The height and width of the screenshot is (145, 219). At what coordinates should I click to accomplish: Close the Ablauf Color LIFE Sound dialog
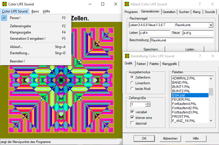(x=212, y=4)
